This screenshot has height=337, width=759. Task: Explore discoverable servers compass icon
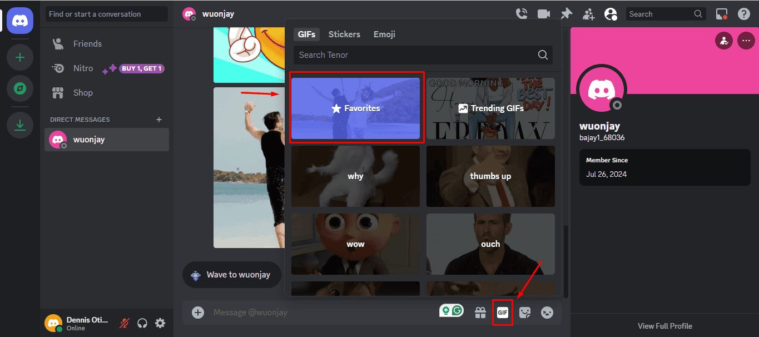click(20, 88)
